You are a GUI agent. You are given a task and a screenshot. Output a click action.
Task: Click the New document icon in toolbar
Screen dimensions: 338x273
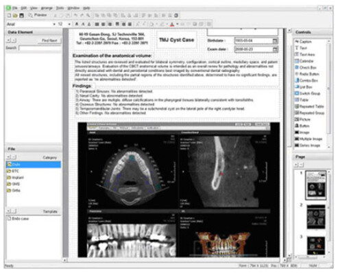tap(9, 16)
